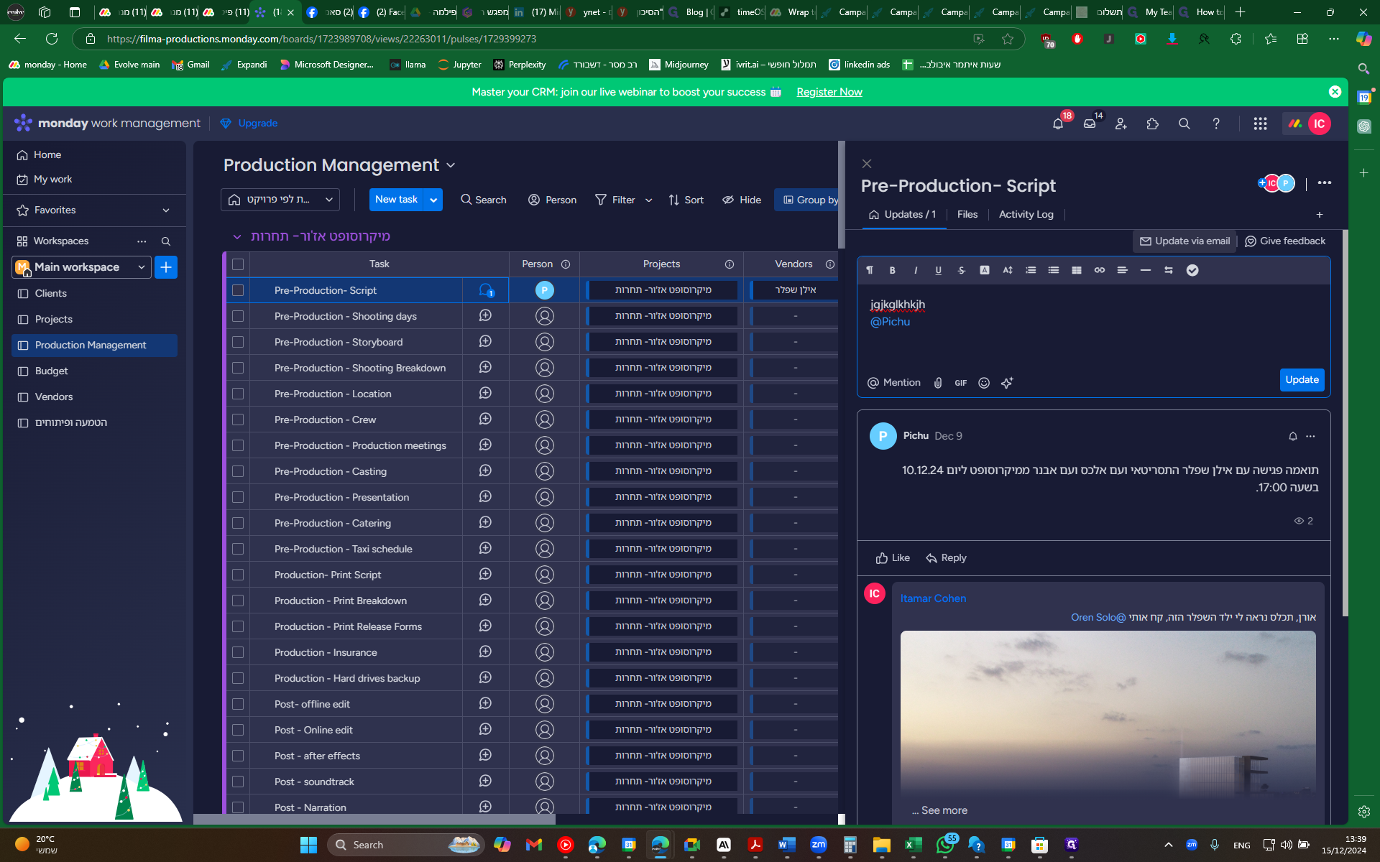Check the Pre-Production - Storyboard row checkbox

[238, 342]
